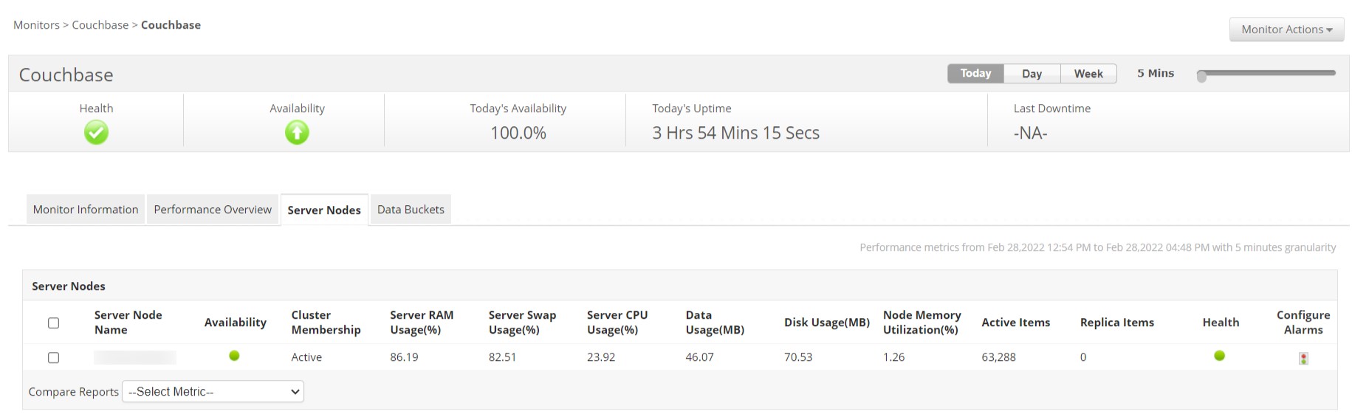Click the node's green availability status dot

[x=234, y=356]
